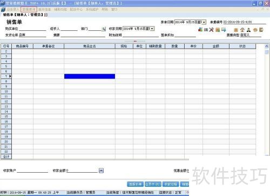Click the 发货仓库 field showing 总库
This screenshot has height=196, width=270.
click(32, 35)
